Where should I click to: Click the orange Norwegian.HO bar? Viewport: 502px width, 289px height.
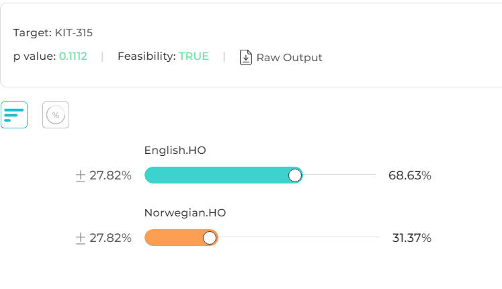pos(181,237)
